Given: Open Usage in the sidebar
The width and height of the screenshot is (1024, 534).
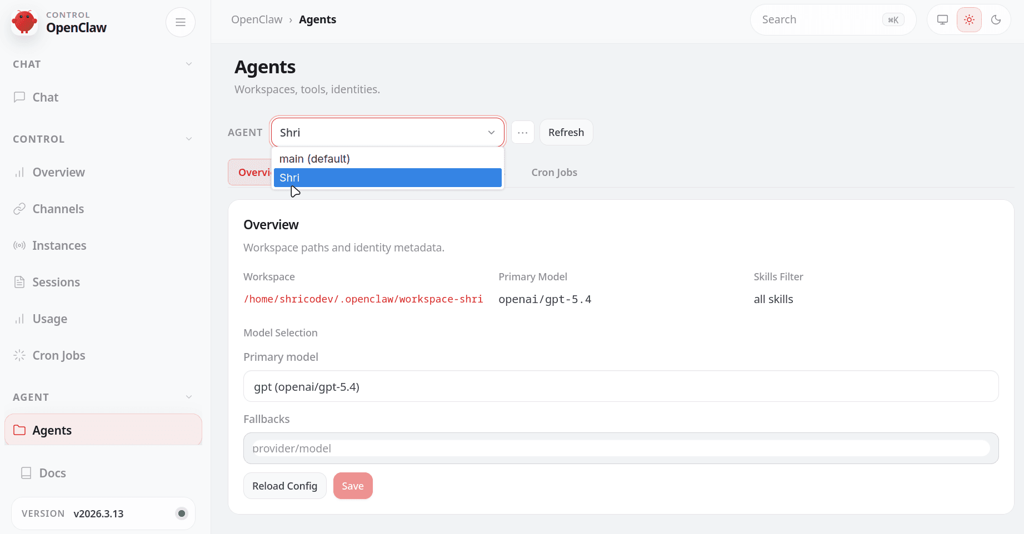Looking at the screenshot, I should pyautogui.click(x=103, y=319).
